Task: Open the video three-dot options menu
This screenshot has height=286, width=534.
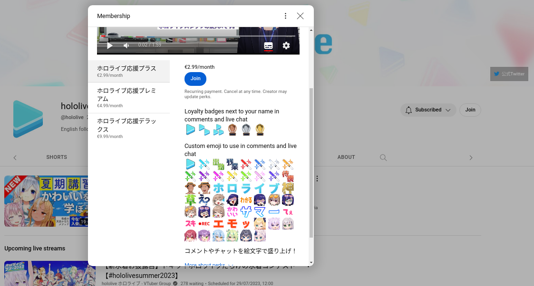Action: click(x=317, y=179)
